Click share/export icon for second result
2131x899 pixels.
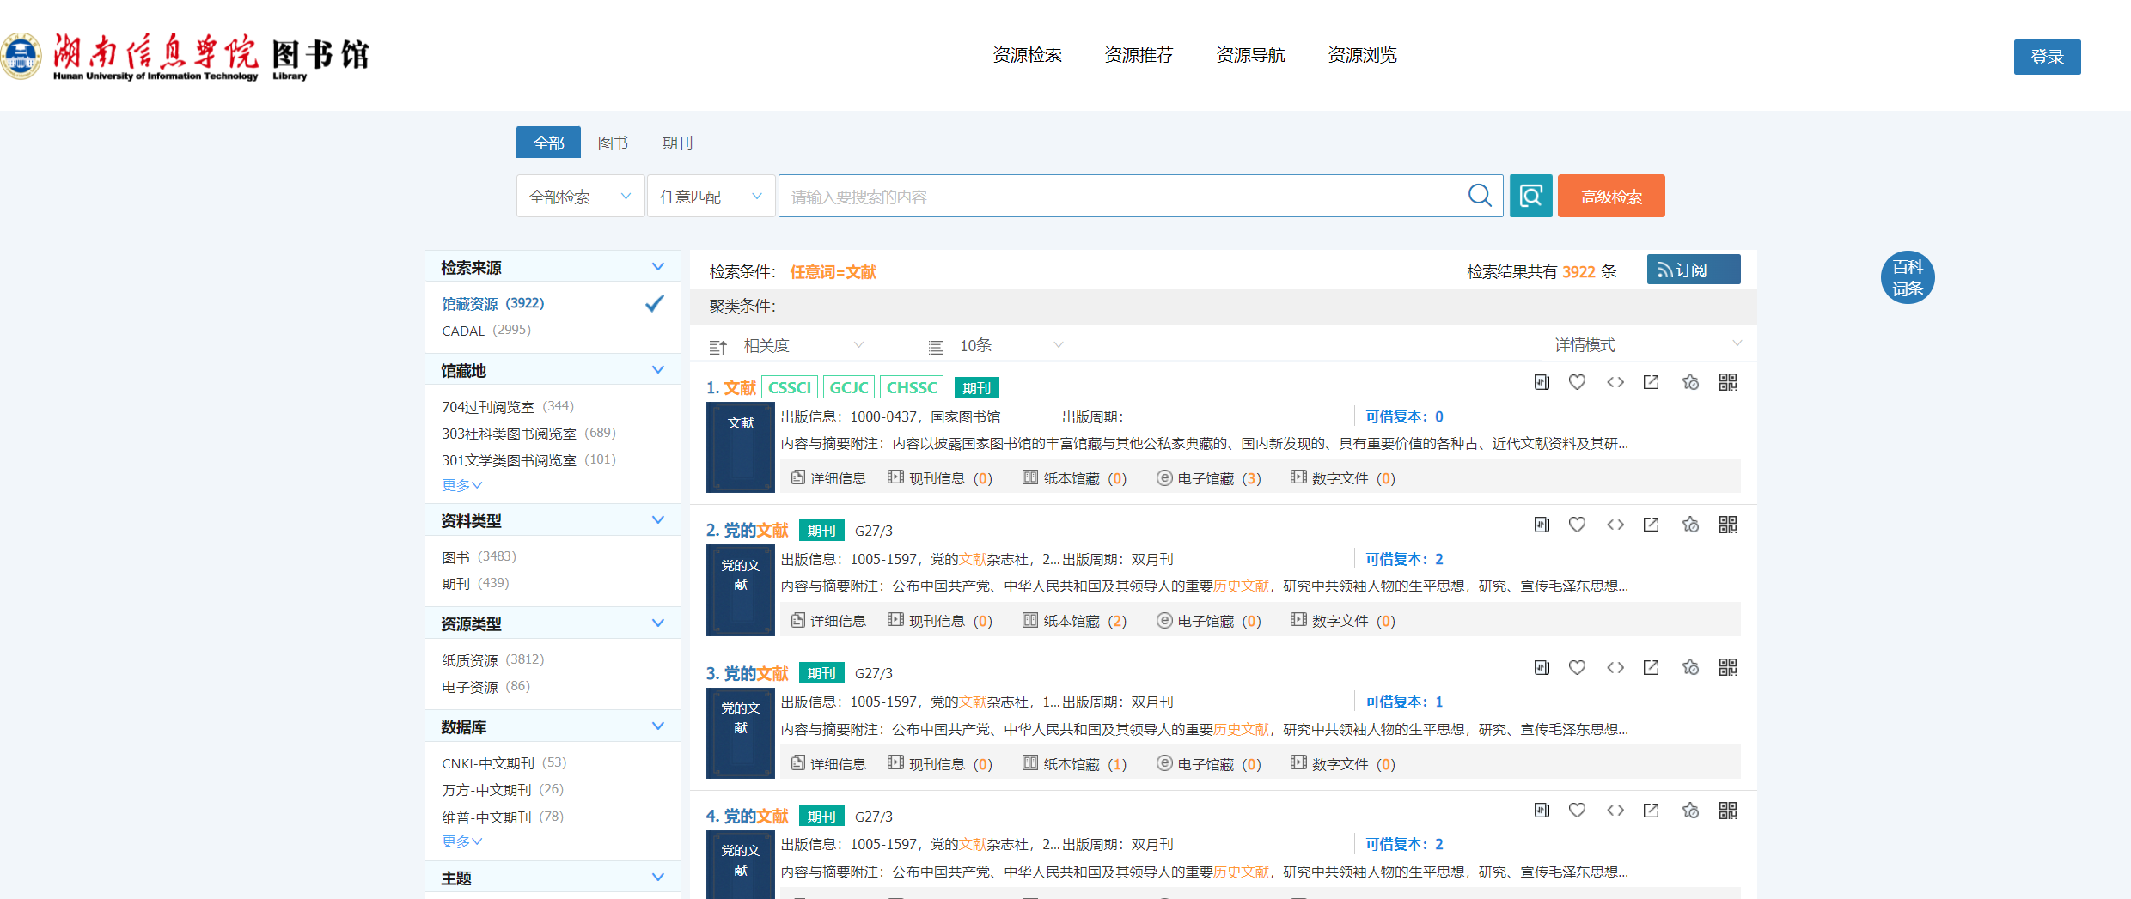(x=1651, y=525)
